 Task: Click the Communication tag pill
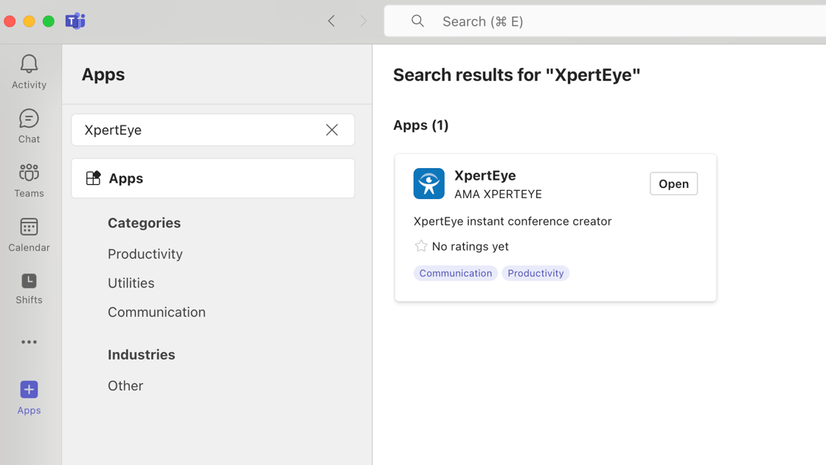[456, 273]
